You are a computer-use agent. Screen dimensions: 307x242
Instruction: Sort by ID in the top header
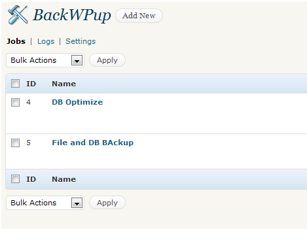click(x=31, y=84)
